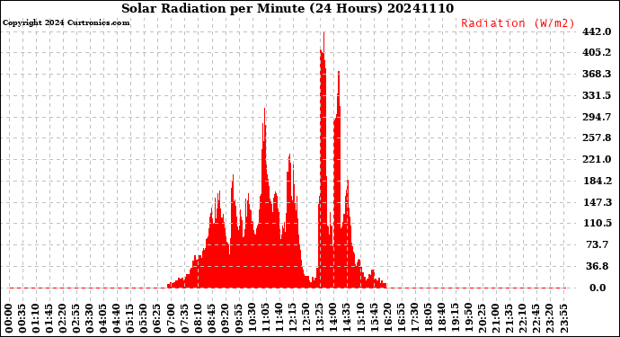Click the 03:30 time label
The height and width of the screenshot is (337, 620).
point(90,319)
